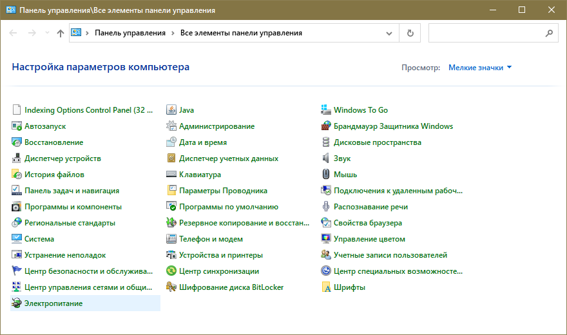The height and width of the screenshot is (335, 567).
Task: Open the Java control panel icon
Action: click(171, 110)
